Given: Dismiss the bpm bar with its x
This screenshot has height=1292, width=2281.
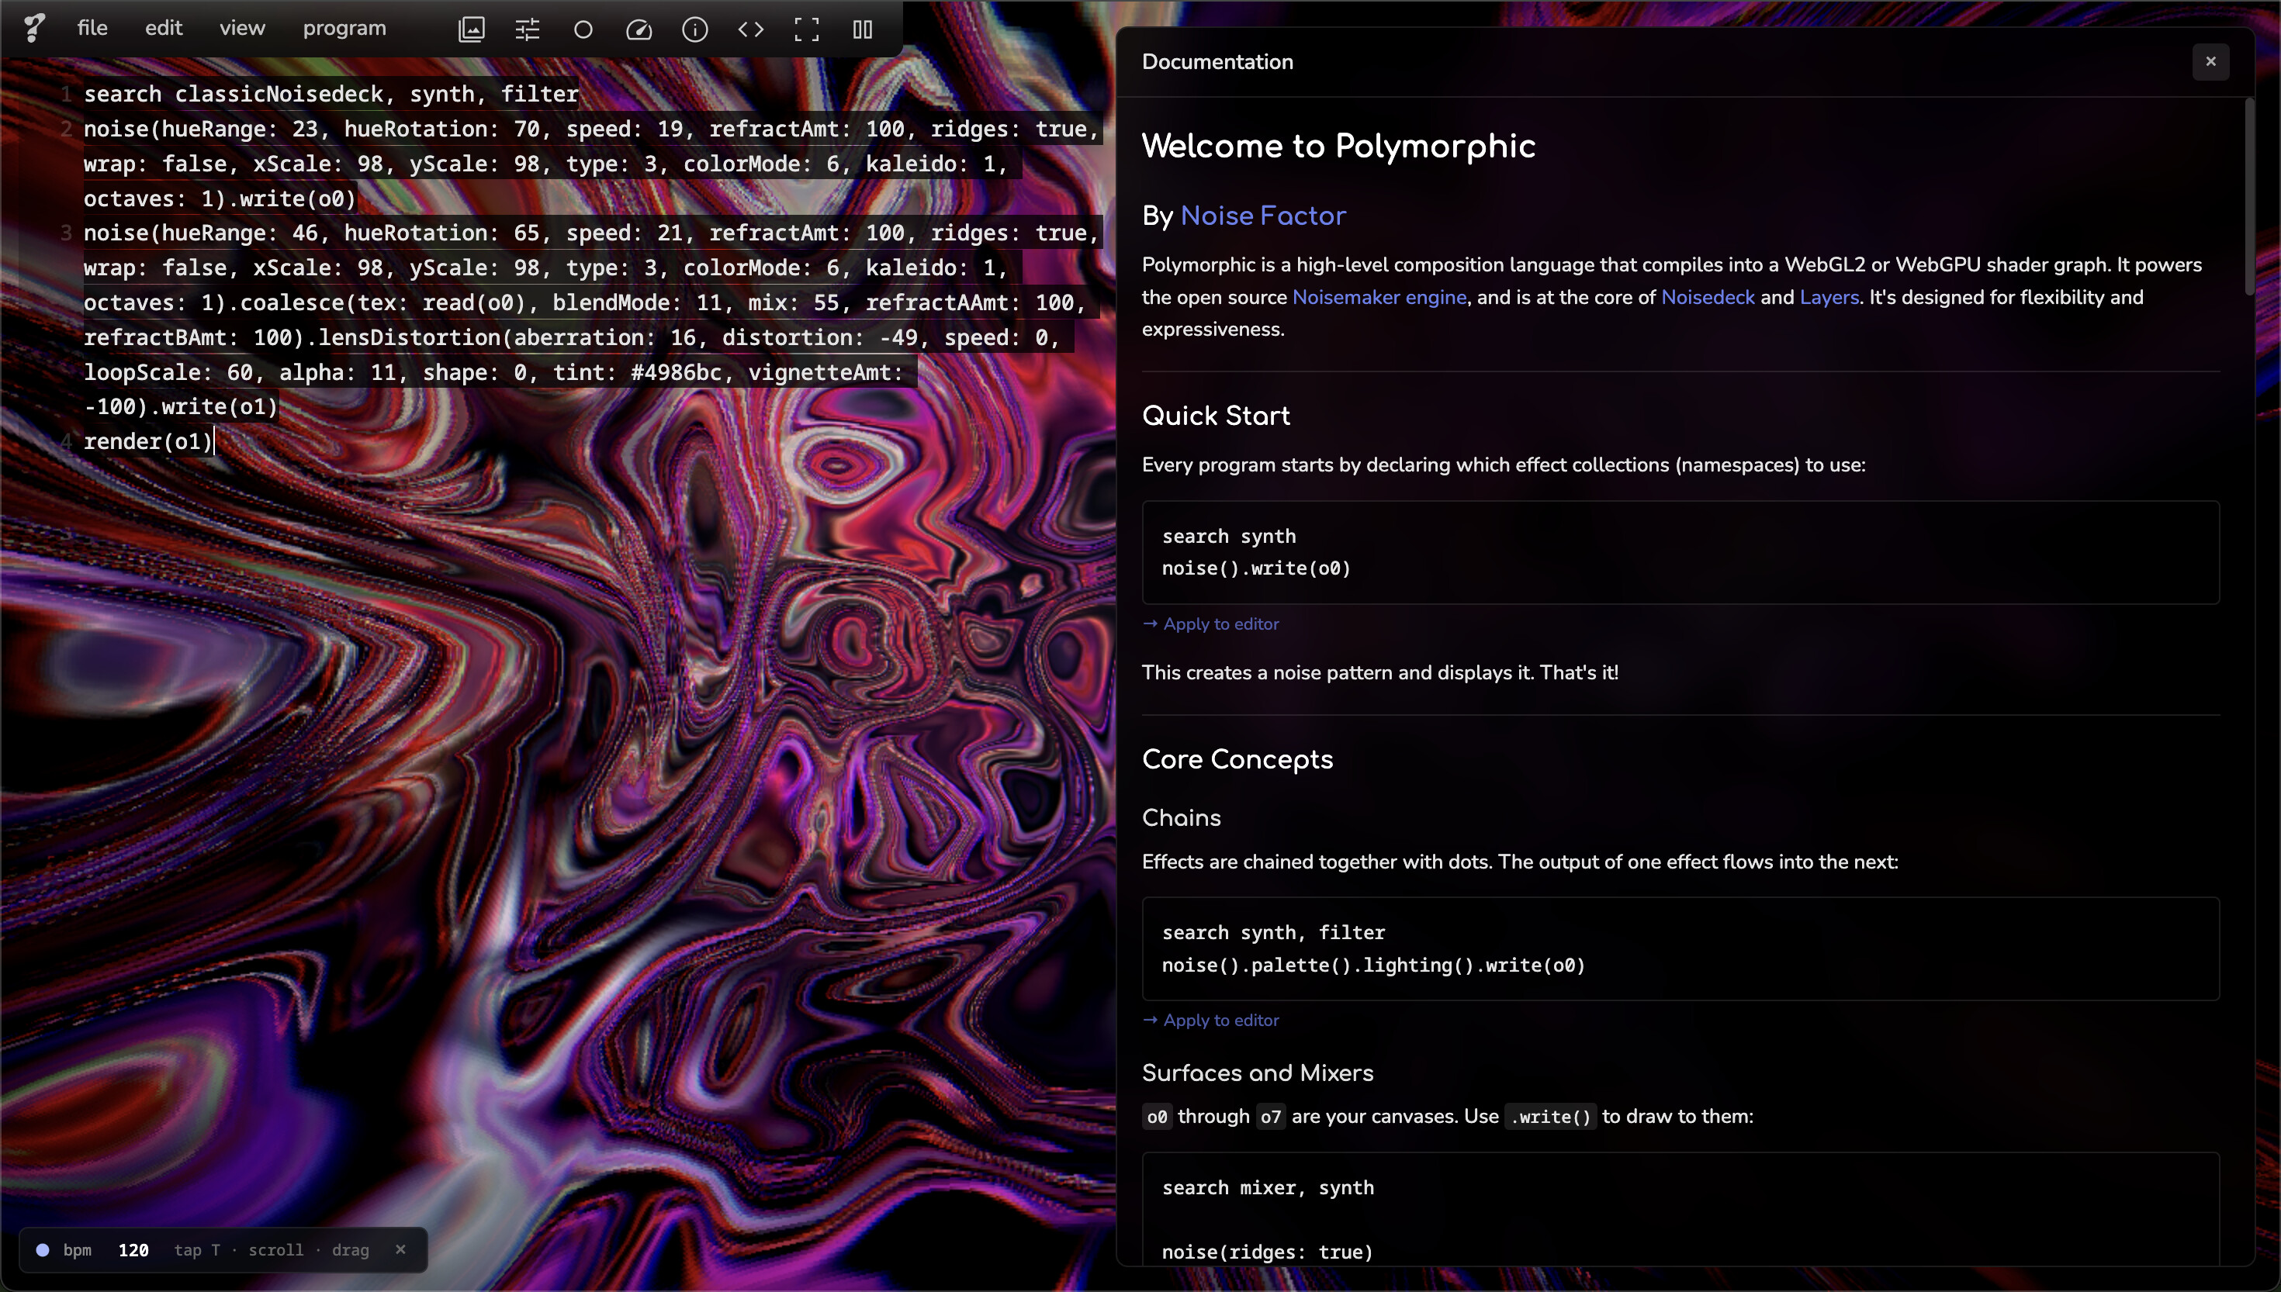Looking at the screenshot, I should pyautogui.click(x=400, y=1249).
